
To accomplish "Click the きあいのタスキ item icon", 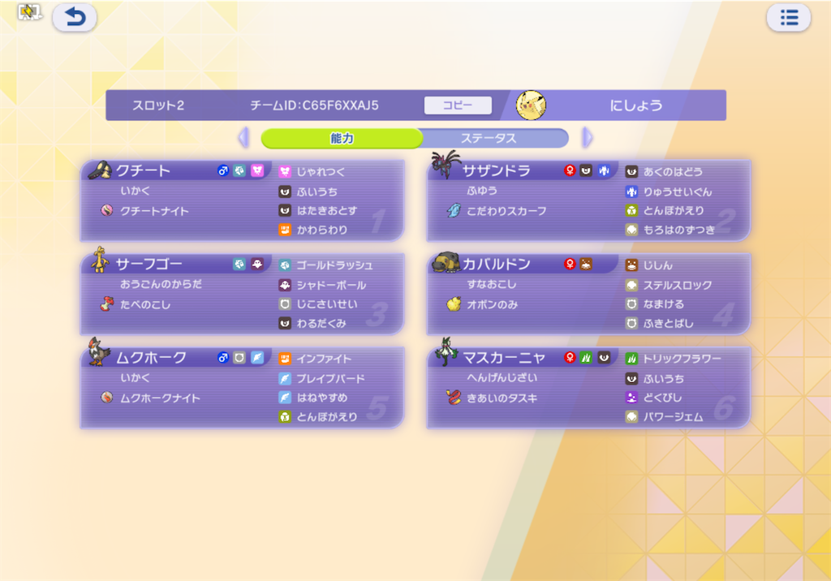I will coord(454,398).
